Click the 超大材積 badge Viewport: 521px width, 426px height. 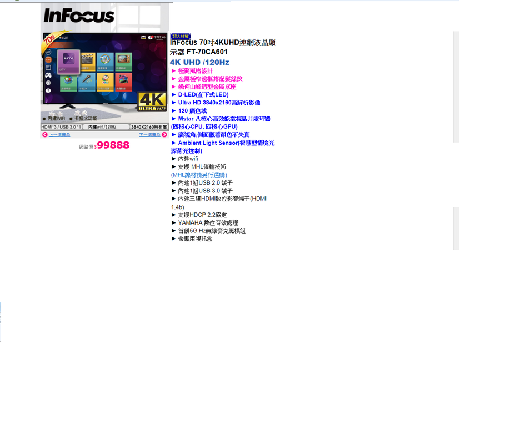pyautogui.click(x=181, y=36)
